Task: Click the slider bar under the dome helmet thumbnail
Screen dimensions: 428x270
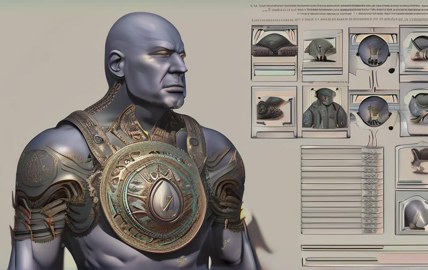Action: (274, 72)
